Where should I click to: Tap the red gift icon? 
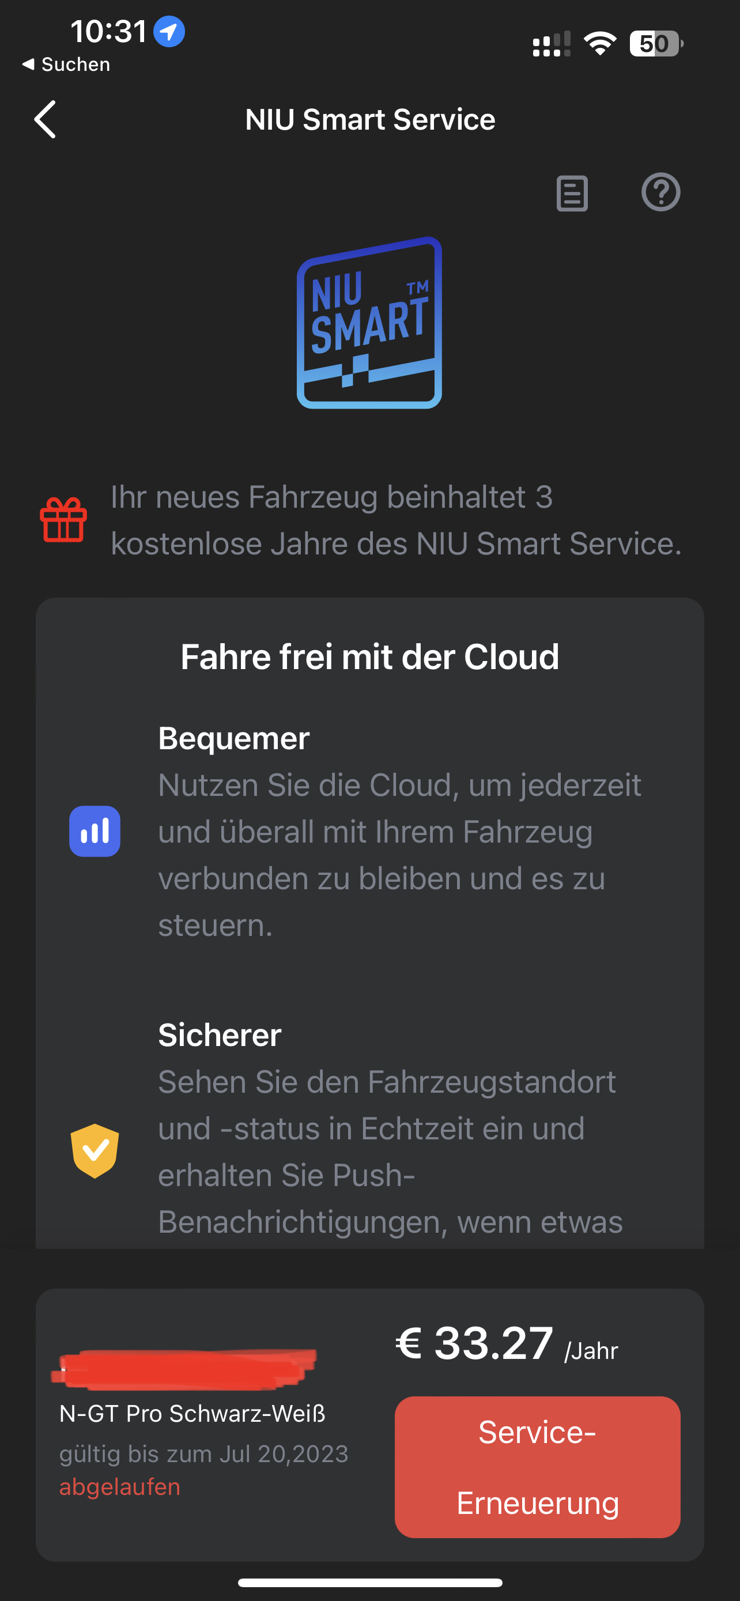[x=63, y=520]
